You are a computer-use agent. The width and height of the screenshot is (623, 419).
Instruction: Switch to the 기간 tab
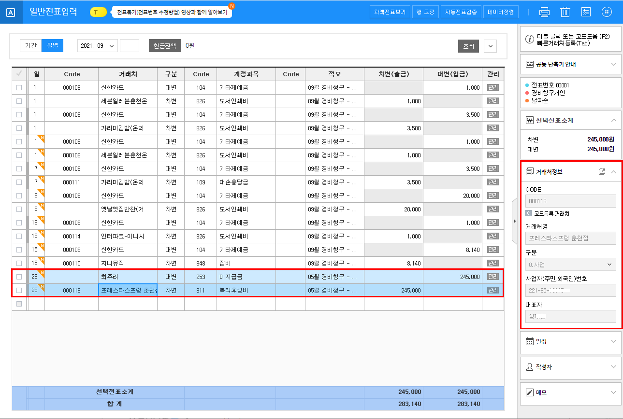tap(30, 46)
